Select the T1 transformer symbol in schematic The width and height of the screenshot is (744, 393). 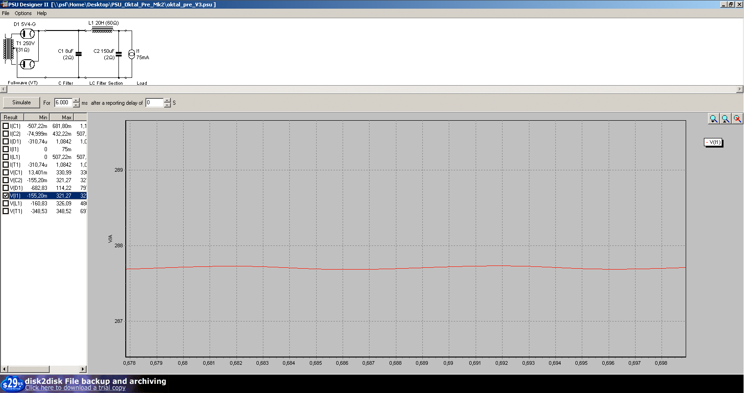coord(9,49)
